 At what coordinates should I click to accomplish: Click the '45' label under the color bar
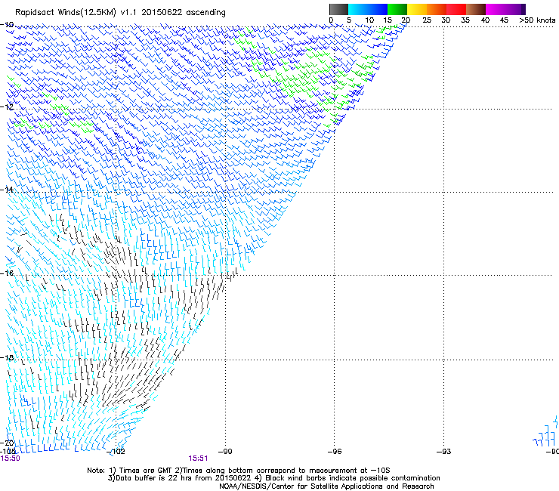[x=504, y=20]
